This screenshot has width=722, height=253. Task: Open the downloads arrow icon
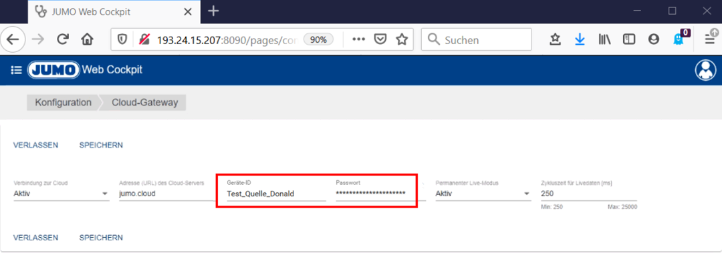[580, 39]
